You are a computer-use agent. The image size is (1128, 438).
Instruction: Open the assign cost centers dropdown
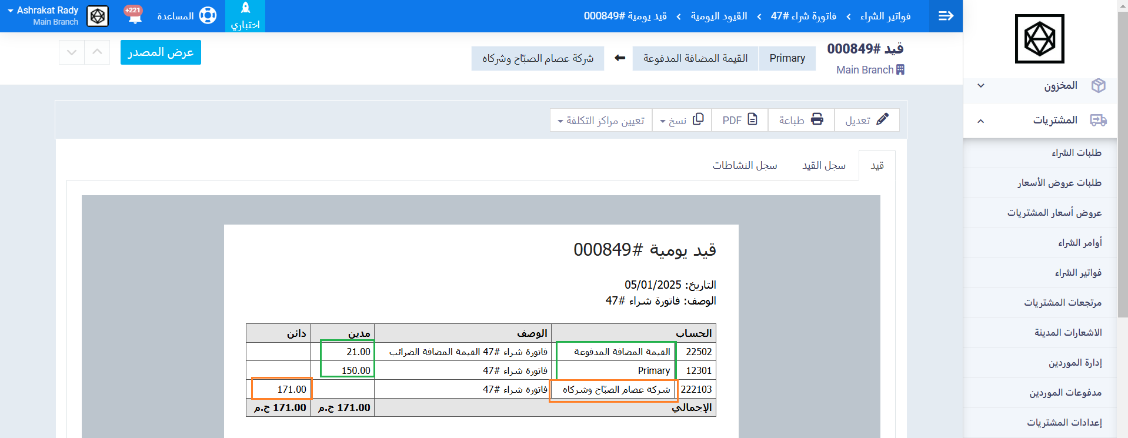[601, 120]
